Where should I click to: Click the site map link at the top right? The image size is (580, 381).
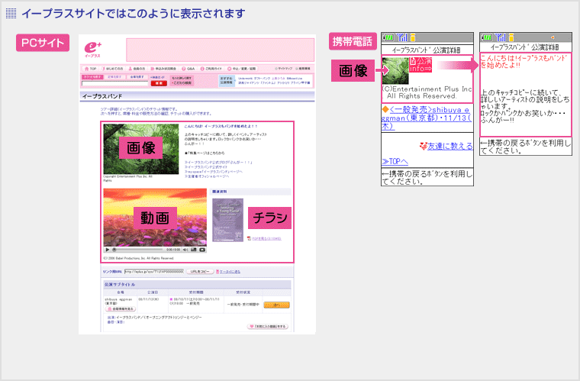point(284,69)
